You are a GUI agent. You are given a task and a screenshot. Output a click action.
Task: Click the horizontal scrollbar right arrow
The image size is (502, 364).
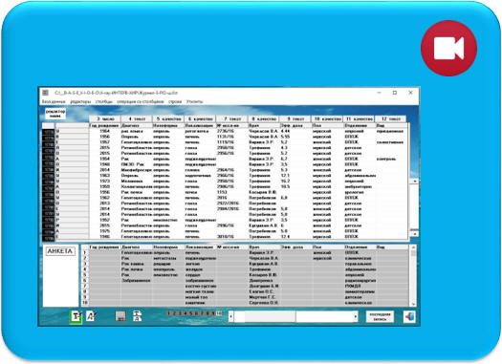(x=356, y=316)
